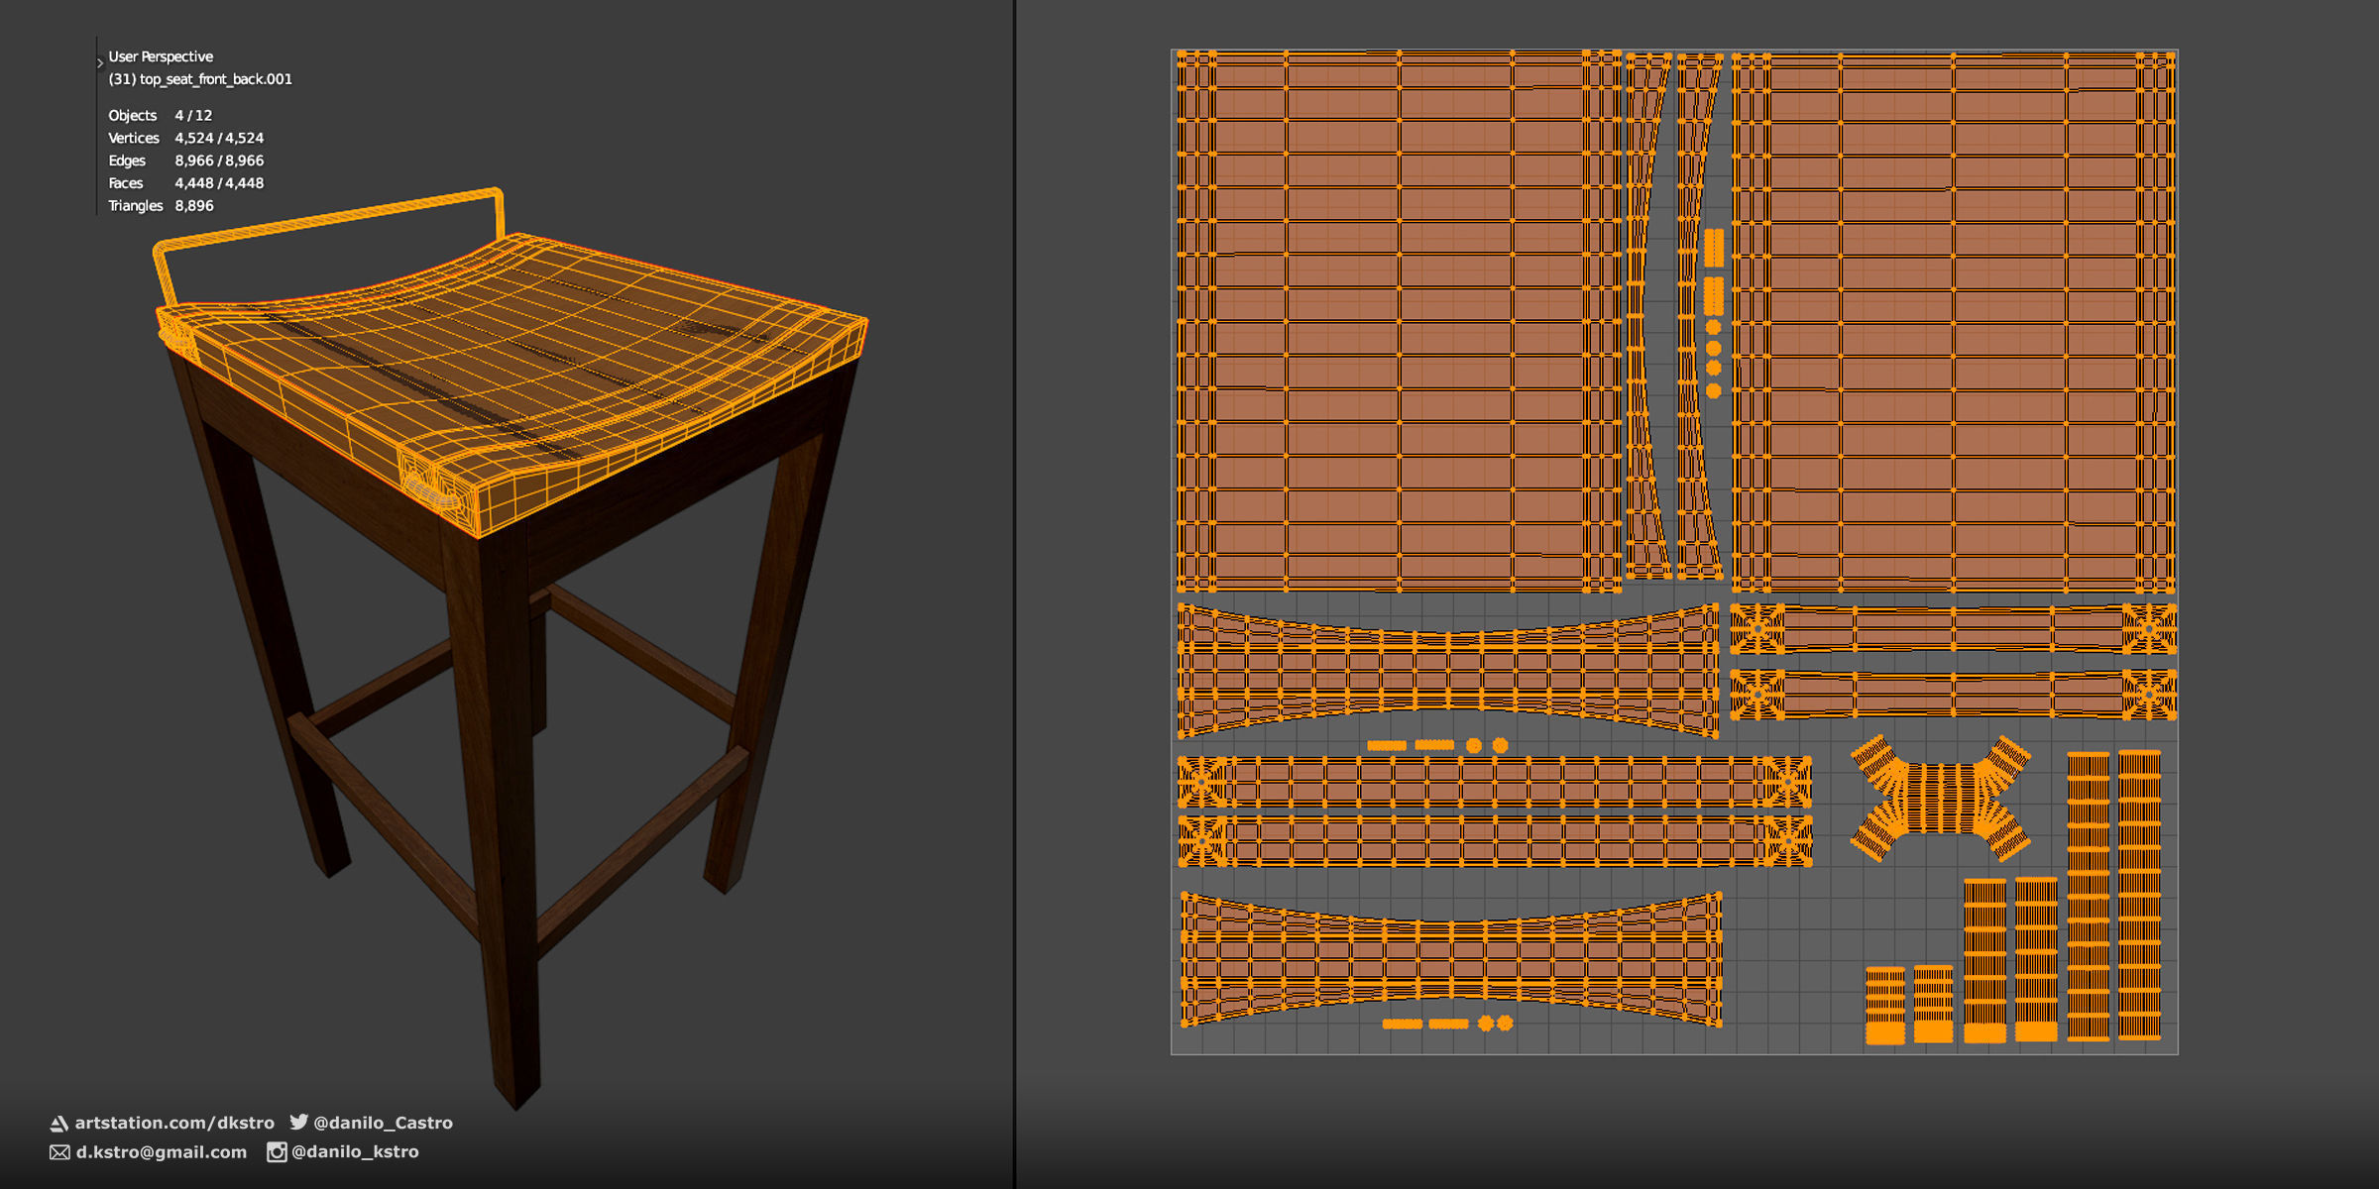The width and height of the screenshot is (2379, 1189).
Task: Click the "(31) top_seat_front_back.001" object name
Action: 200,79
